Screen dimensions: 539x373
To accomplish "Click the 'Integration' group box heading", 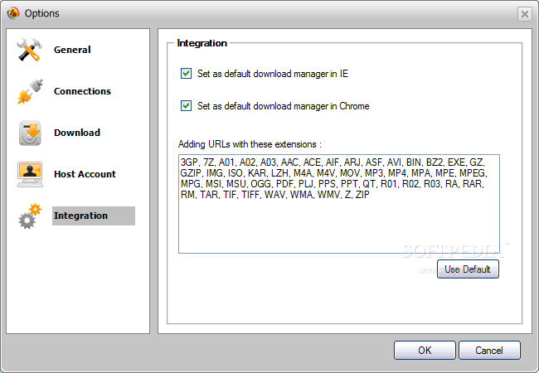I will [202, 43].
